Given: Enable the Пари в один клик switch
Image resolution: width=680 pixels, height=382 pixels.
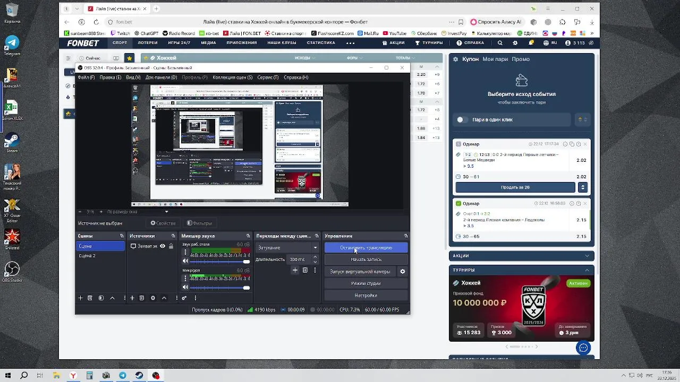Looking at the screenshot, I should (462, 120).
